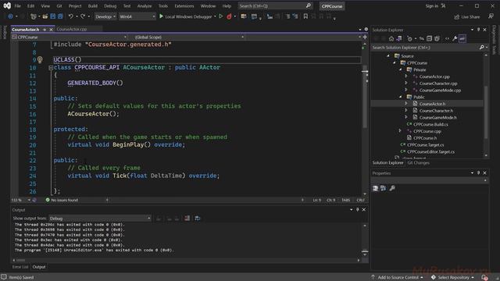The height and width of the screenshot is (281, 500).
Task: Undo the last edit via toolbar arrow
Action: (71, 16)
